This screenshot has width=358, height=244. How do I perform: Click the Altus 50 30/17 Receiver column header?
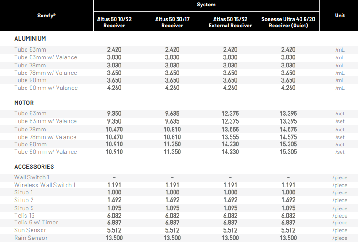(x=172, y=22)
